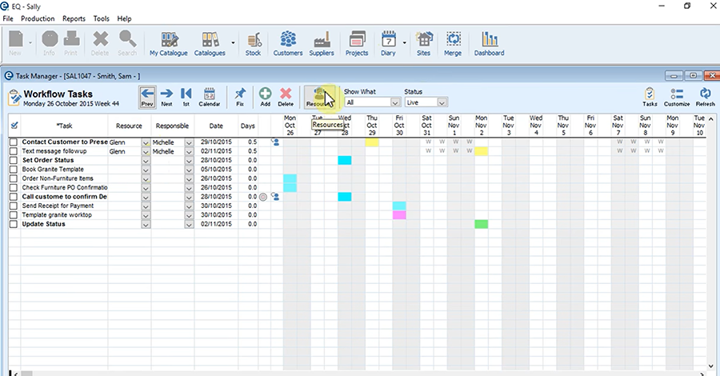The image size is (720, 376).
Task: Open the Resources view
Action: click(318, 97)
